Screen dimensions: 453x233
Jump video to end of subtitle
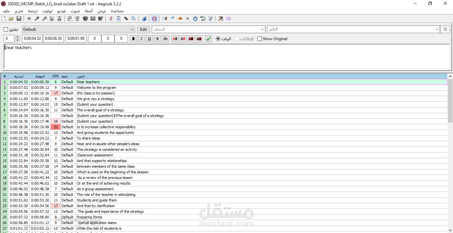59,19
